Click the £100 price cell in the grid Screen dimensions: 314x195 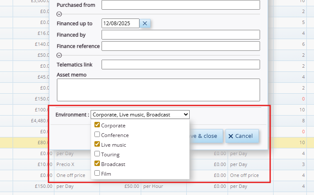tap(31, 110)
